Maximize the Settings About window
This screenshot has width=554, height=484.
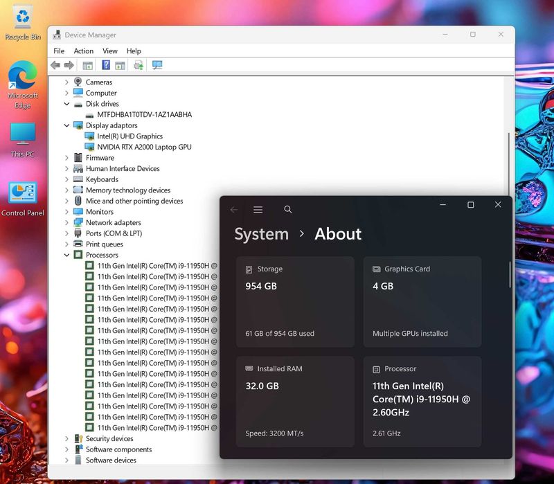point(471,205)
